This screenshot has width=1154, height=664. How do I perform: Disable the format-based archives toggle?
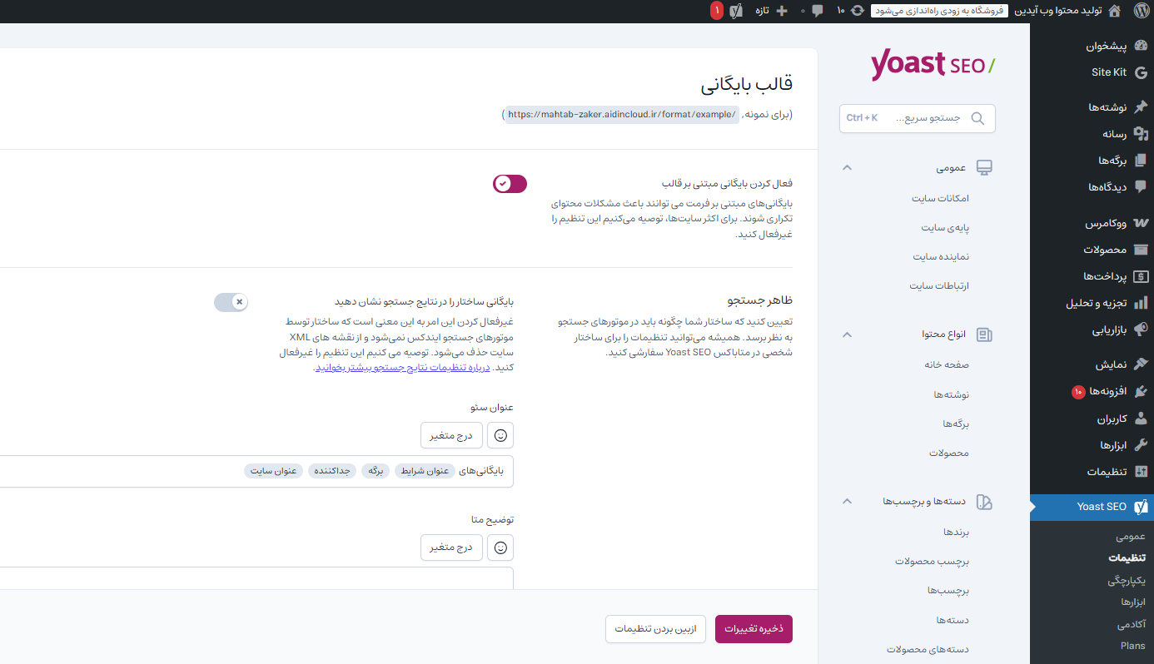coord(510,184)
